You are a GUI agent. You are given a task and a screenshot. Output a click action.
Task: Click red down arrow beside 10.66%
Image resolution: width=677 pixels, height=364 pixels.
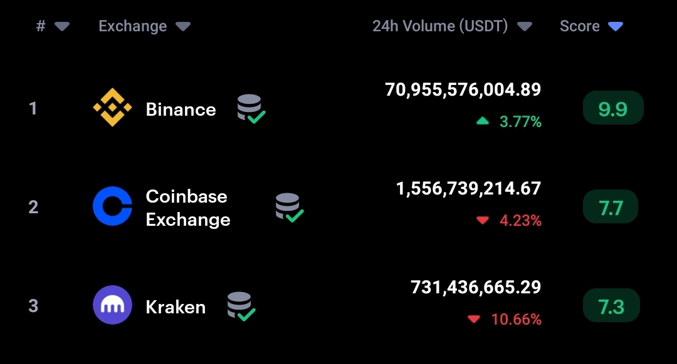[x=474, y=320]
